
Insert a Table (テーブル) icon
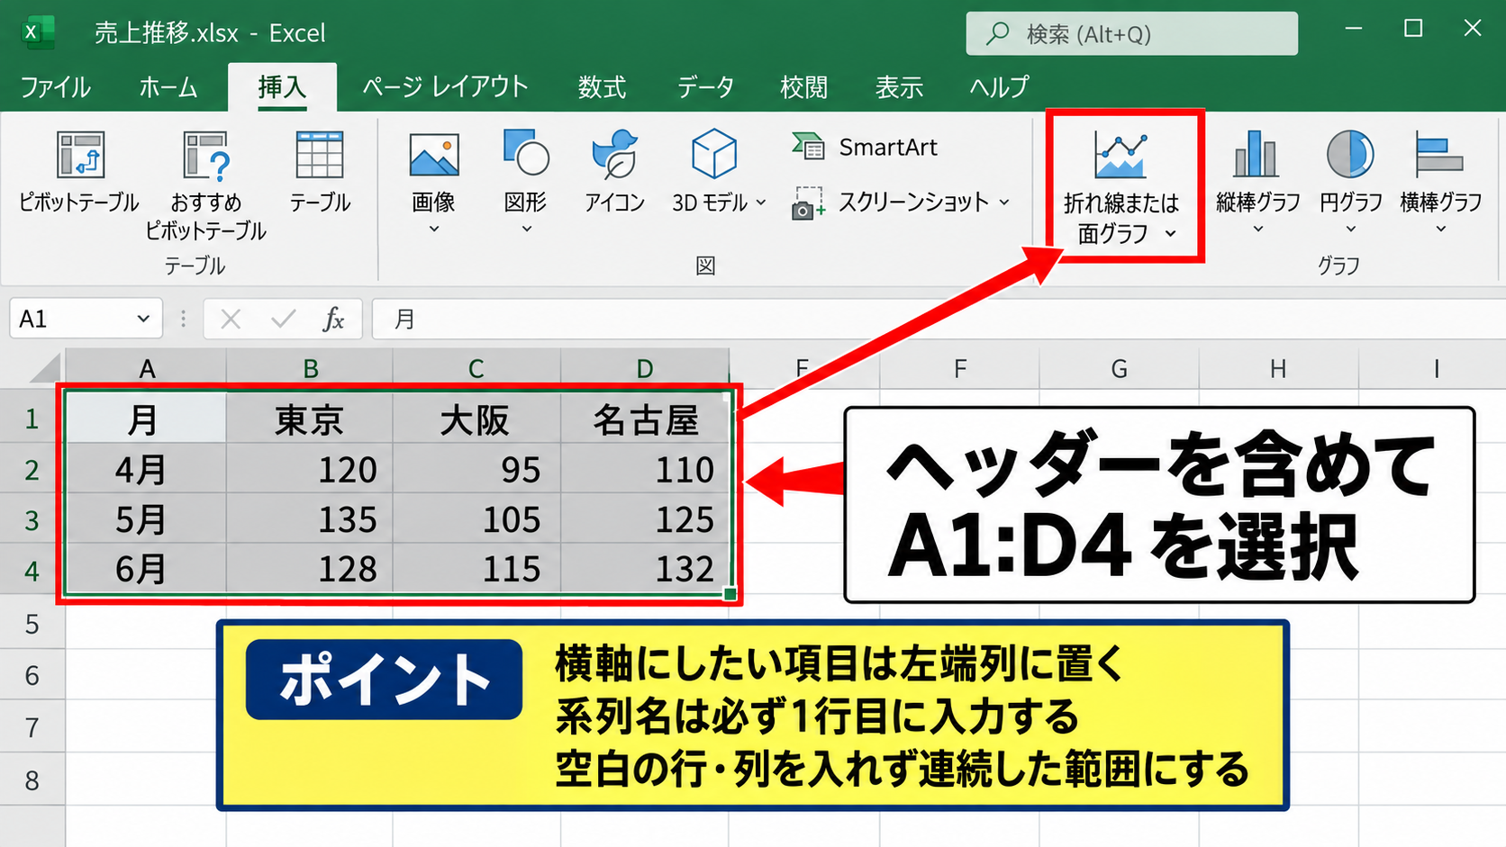tap(319, 155)
